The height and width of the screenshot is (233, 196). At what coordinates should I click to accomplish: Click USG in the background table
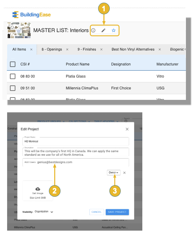(x=75, y=227)
